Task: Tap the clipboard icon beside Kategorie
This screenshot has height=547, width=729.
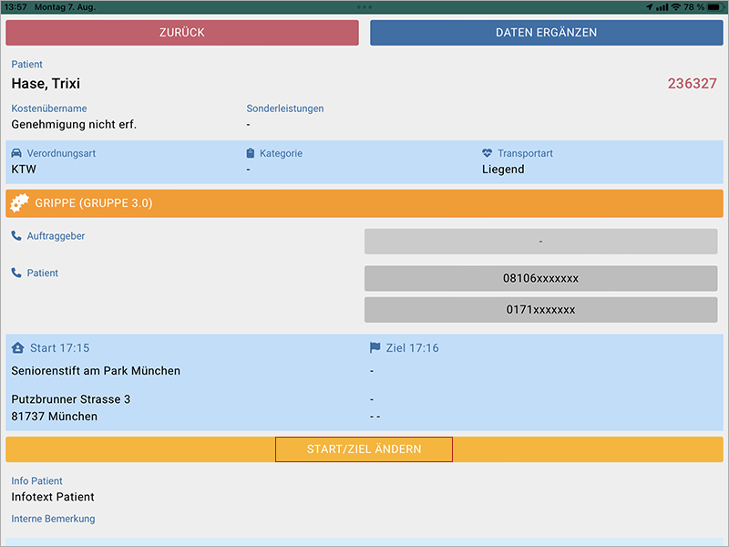Action: (x=251, y=153)
